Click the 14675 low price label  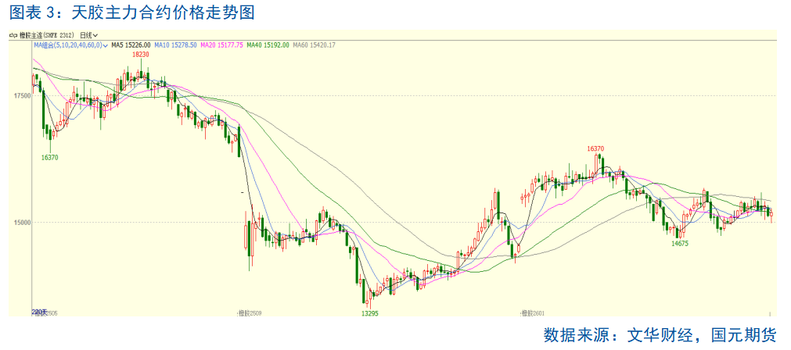pos(680,243)
